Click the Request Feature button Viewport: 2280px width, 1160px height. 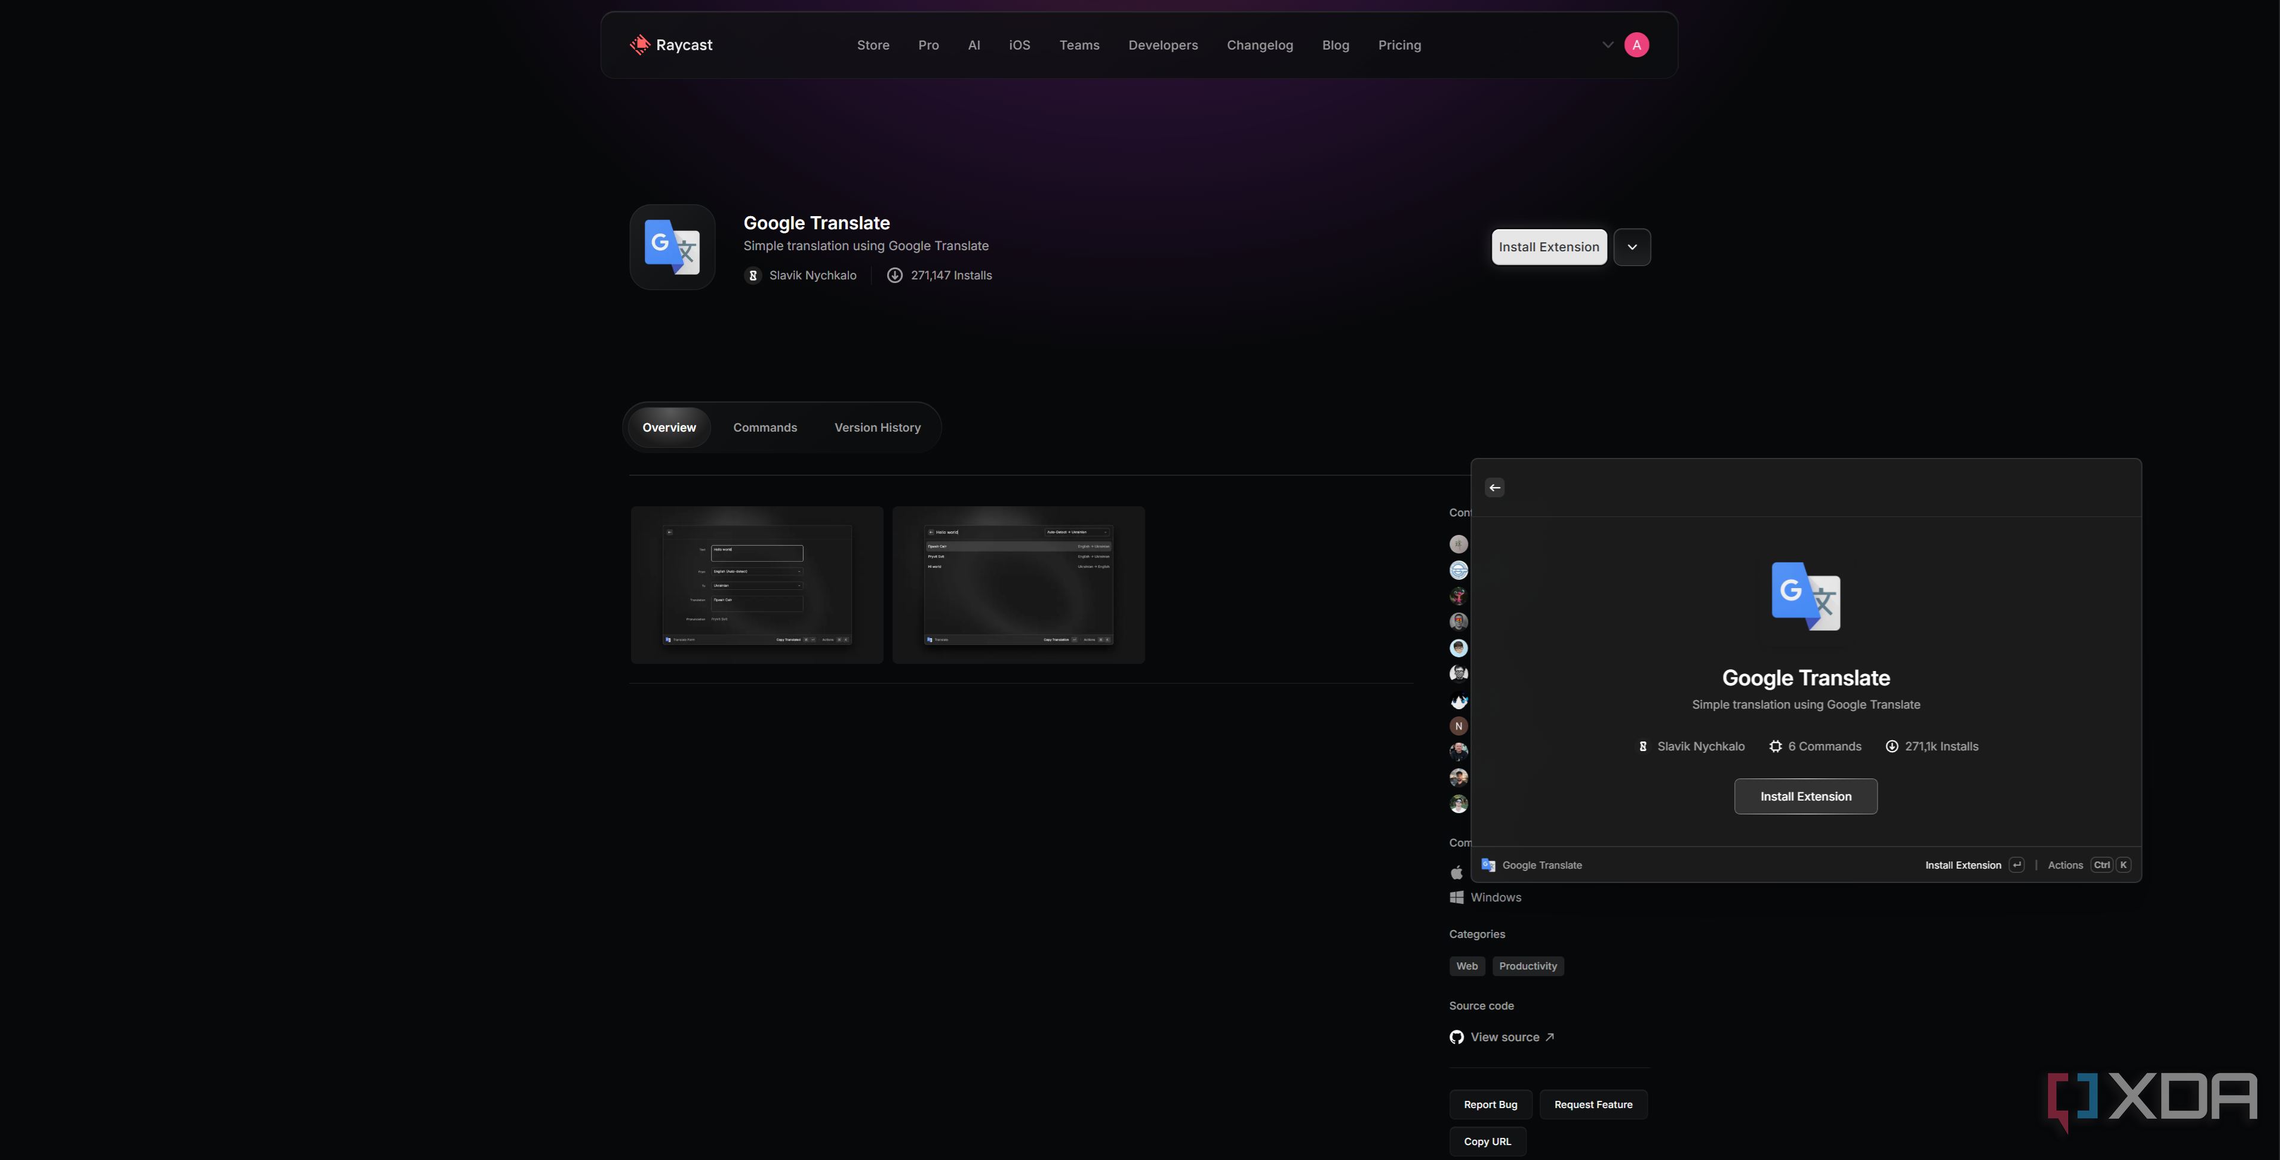click(x=1593, y=1104)
